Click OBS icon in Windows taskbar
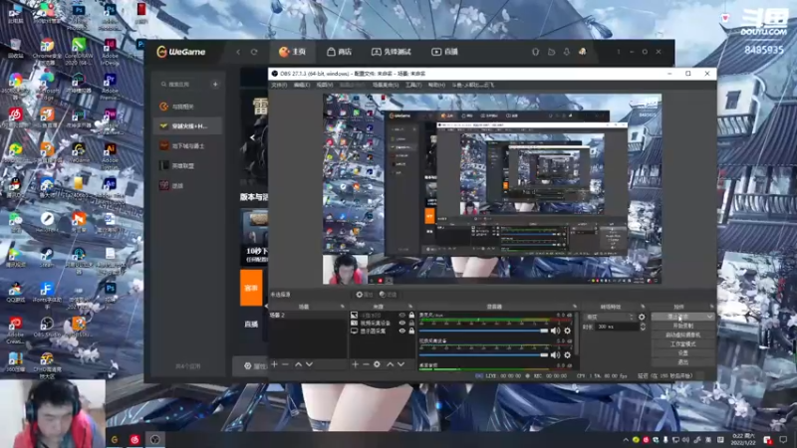 [155, 439]
